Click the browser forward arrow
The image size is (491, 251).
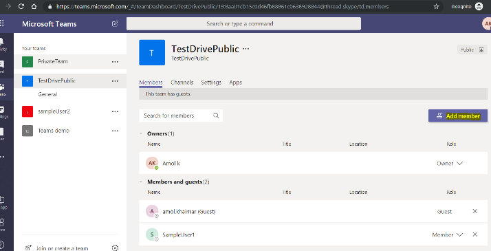pos(8,6)
